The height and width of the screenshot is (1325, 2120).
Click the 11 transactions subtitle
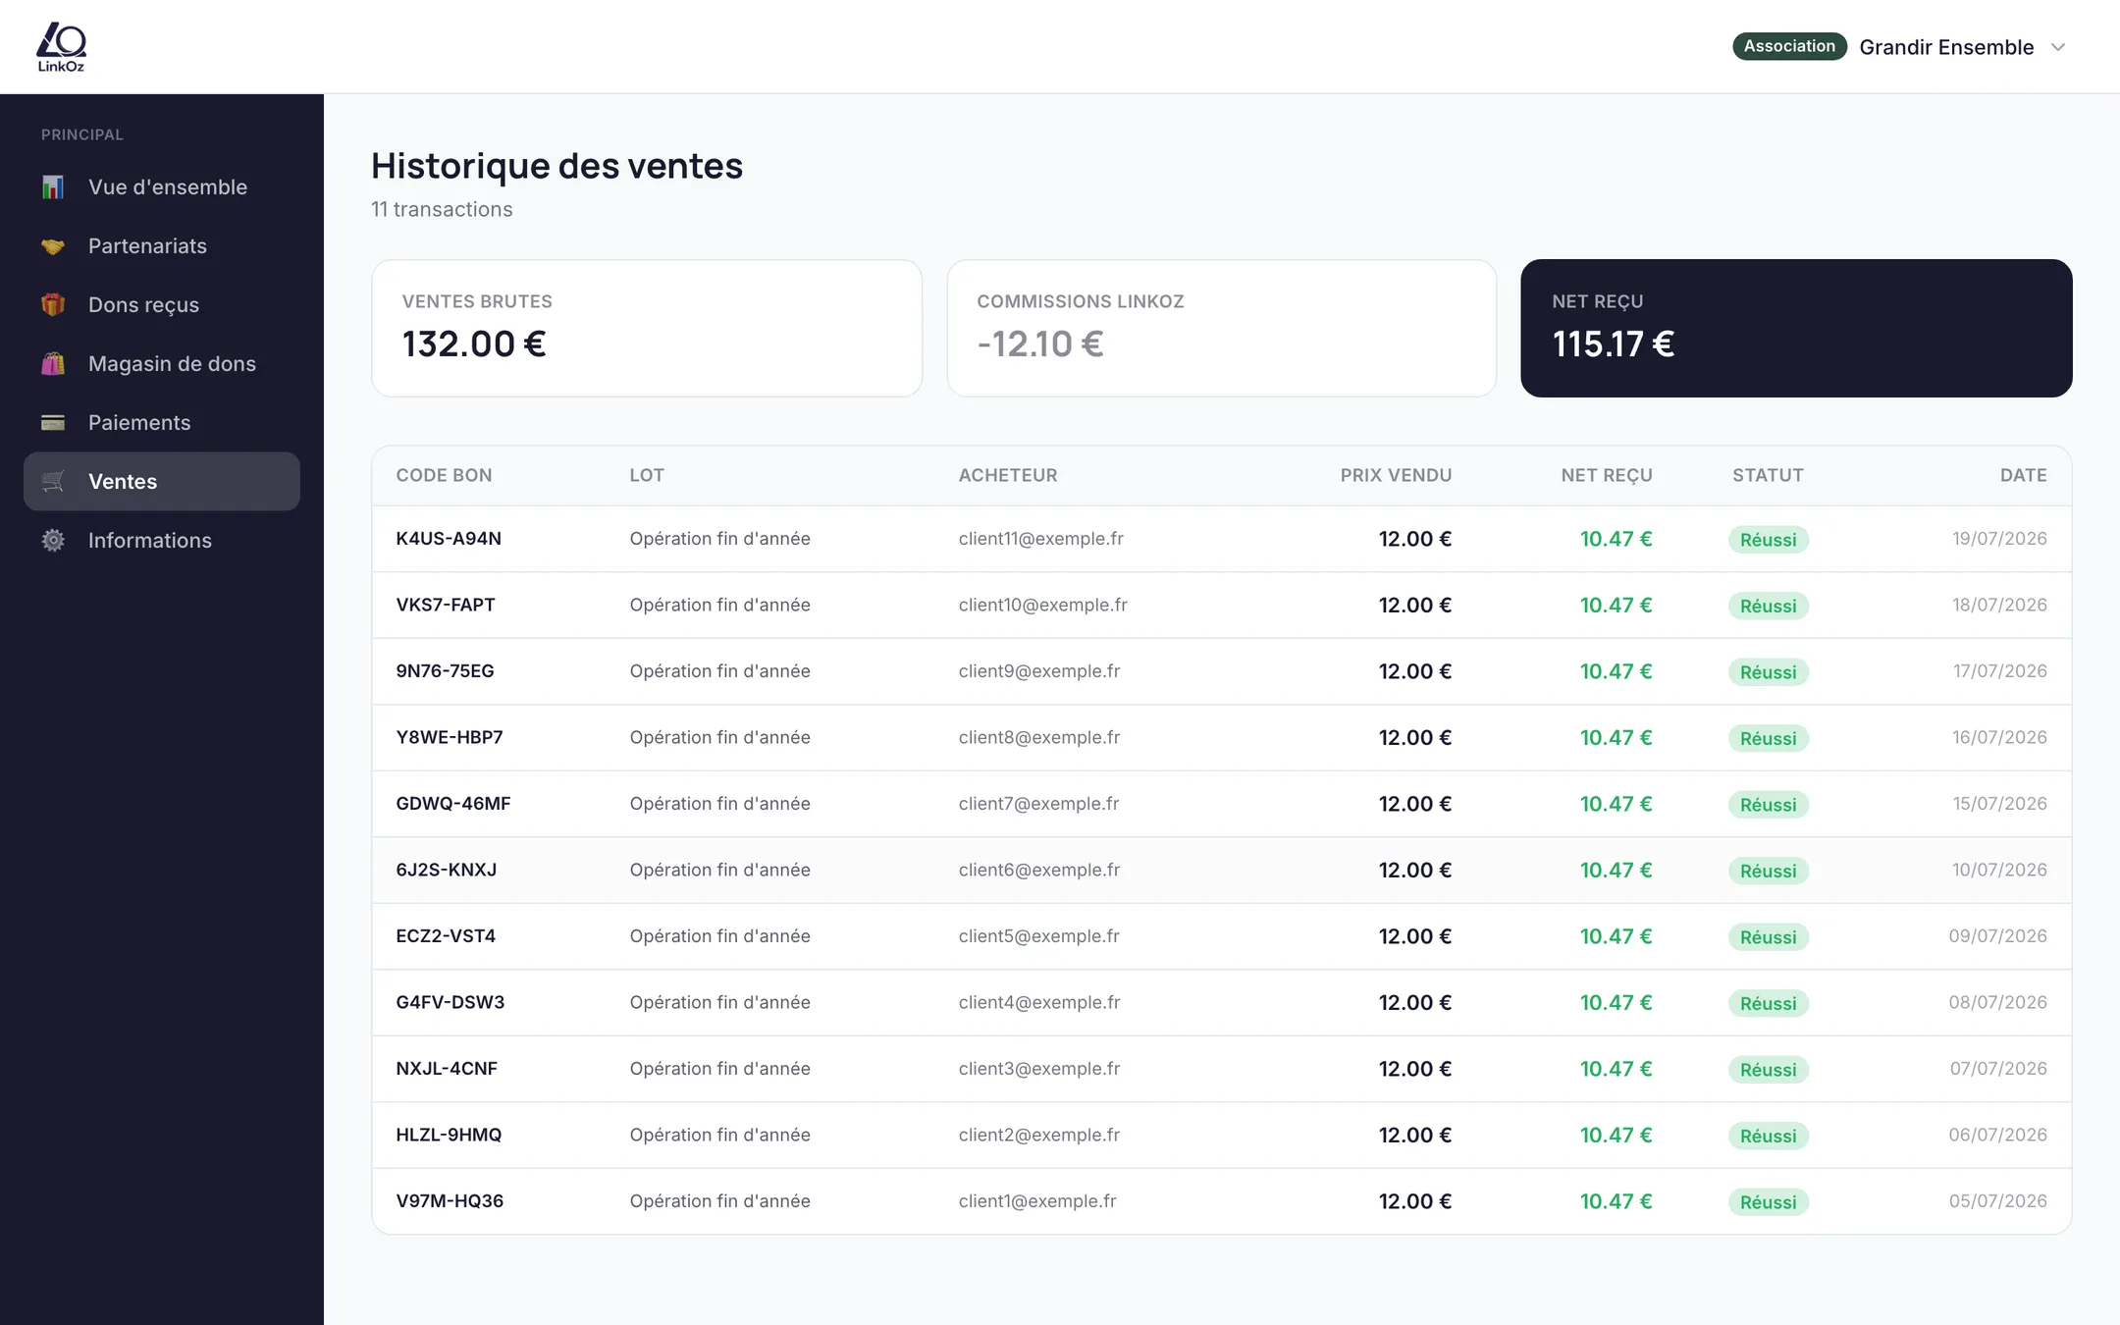click(x=442, y=209)
